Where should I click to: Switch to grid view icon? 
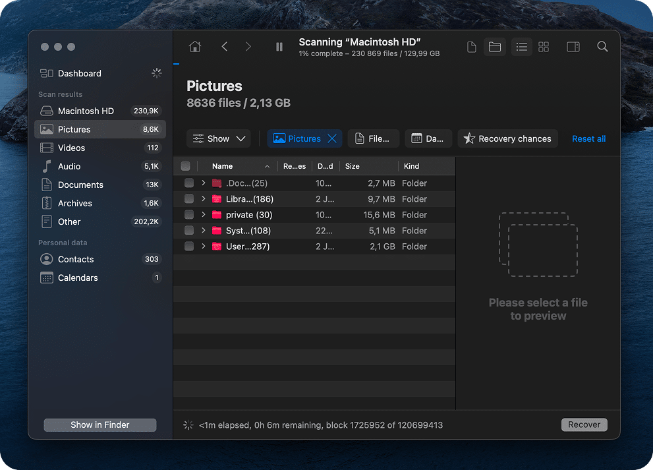coord(544,47)
